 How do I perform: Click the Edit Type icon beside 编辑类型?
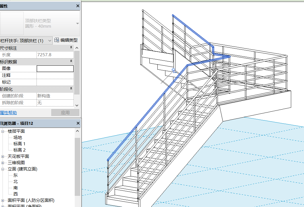tap(56, 40)
